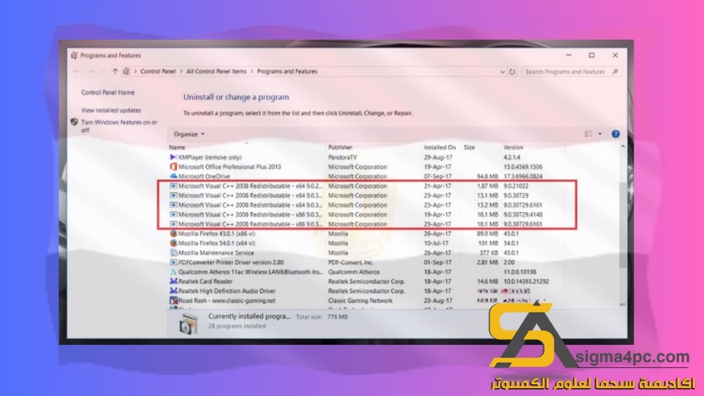Click Programs and Features breadcrumb segment
The width and height of the screenshot is (704, 396).
coord(287,71)
